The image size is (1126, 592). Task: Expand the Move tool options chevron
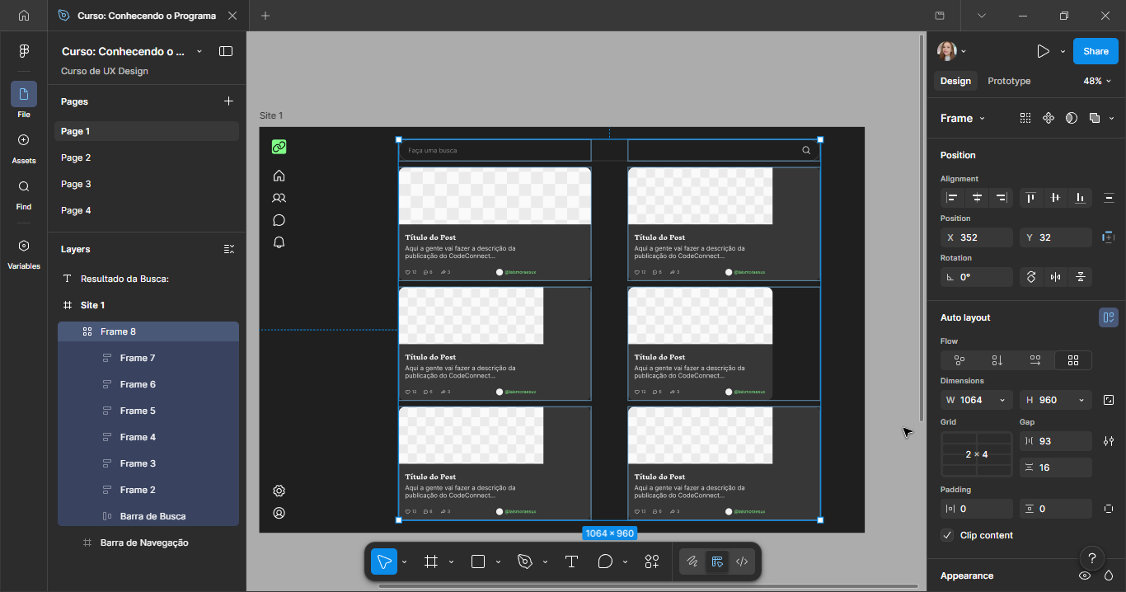tap(404, 562)
